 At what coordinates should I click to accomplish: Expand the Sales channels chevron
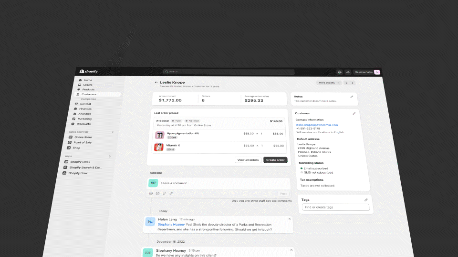113,132
